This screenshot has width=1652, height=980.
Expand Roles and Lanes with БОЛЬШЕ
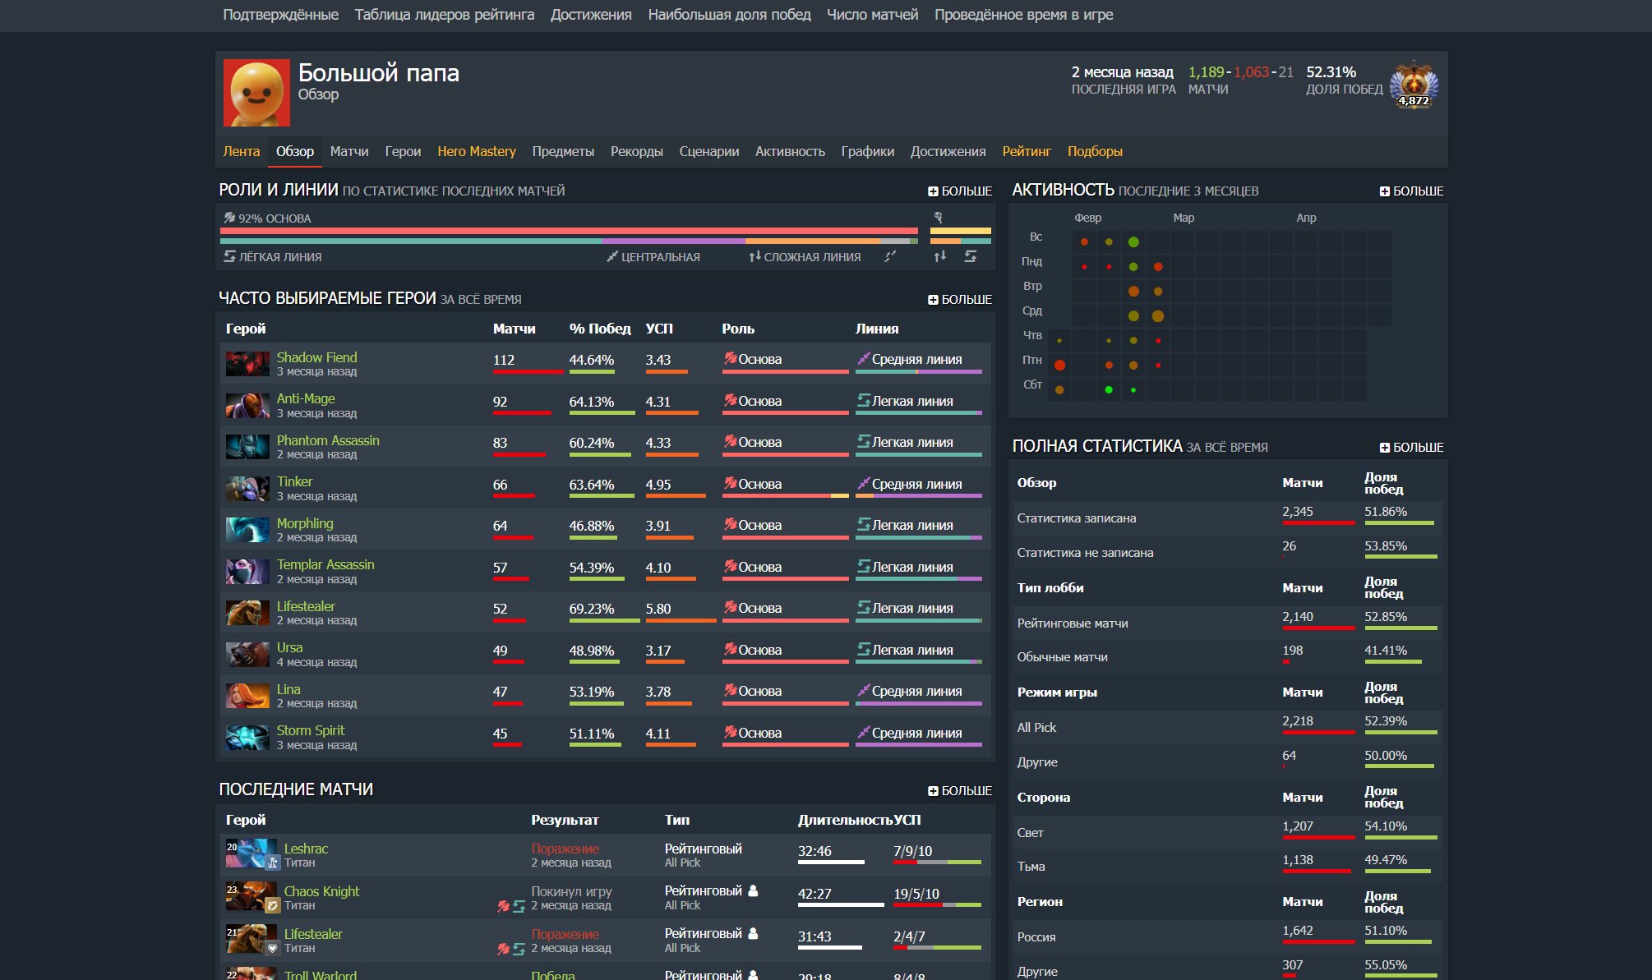(959, 191)
